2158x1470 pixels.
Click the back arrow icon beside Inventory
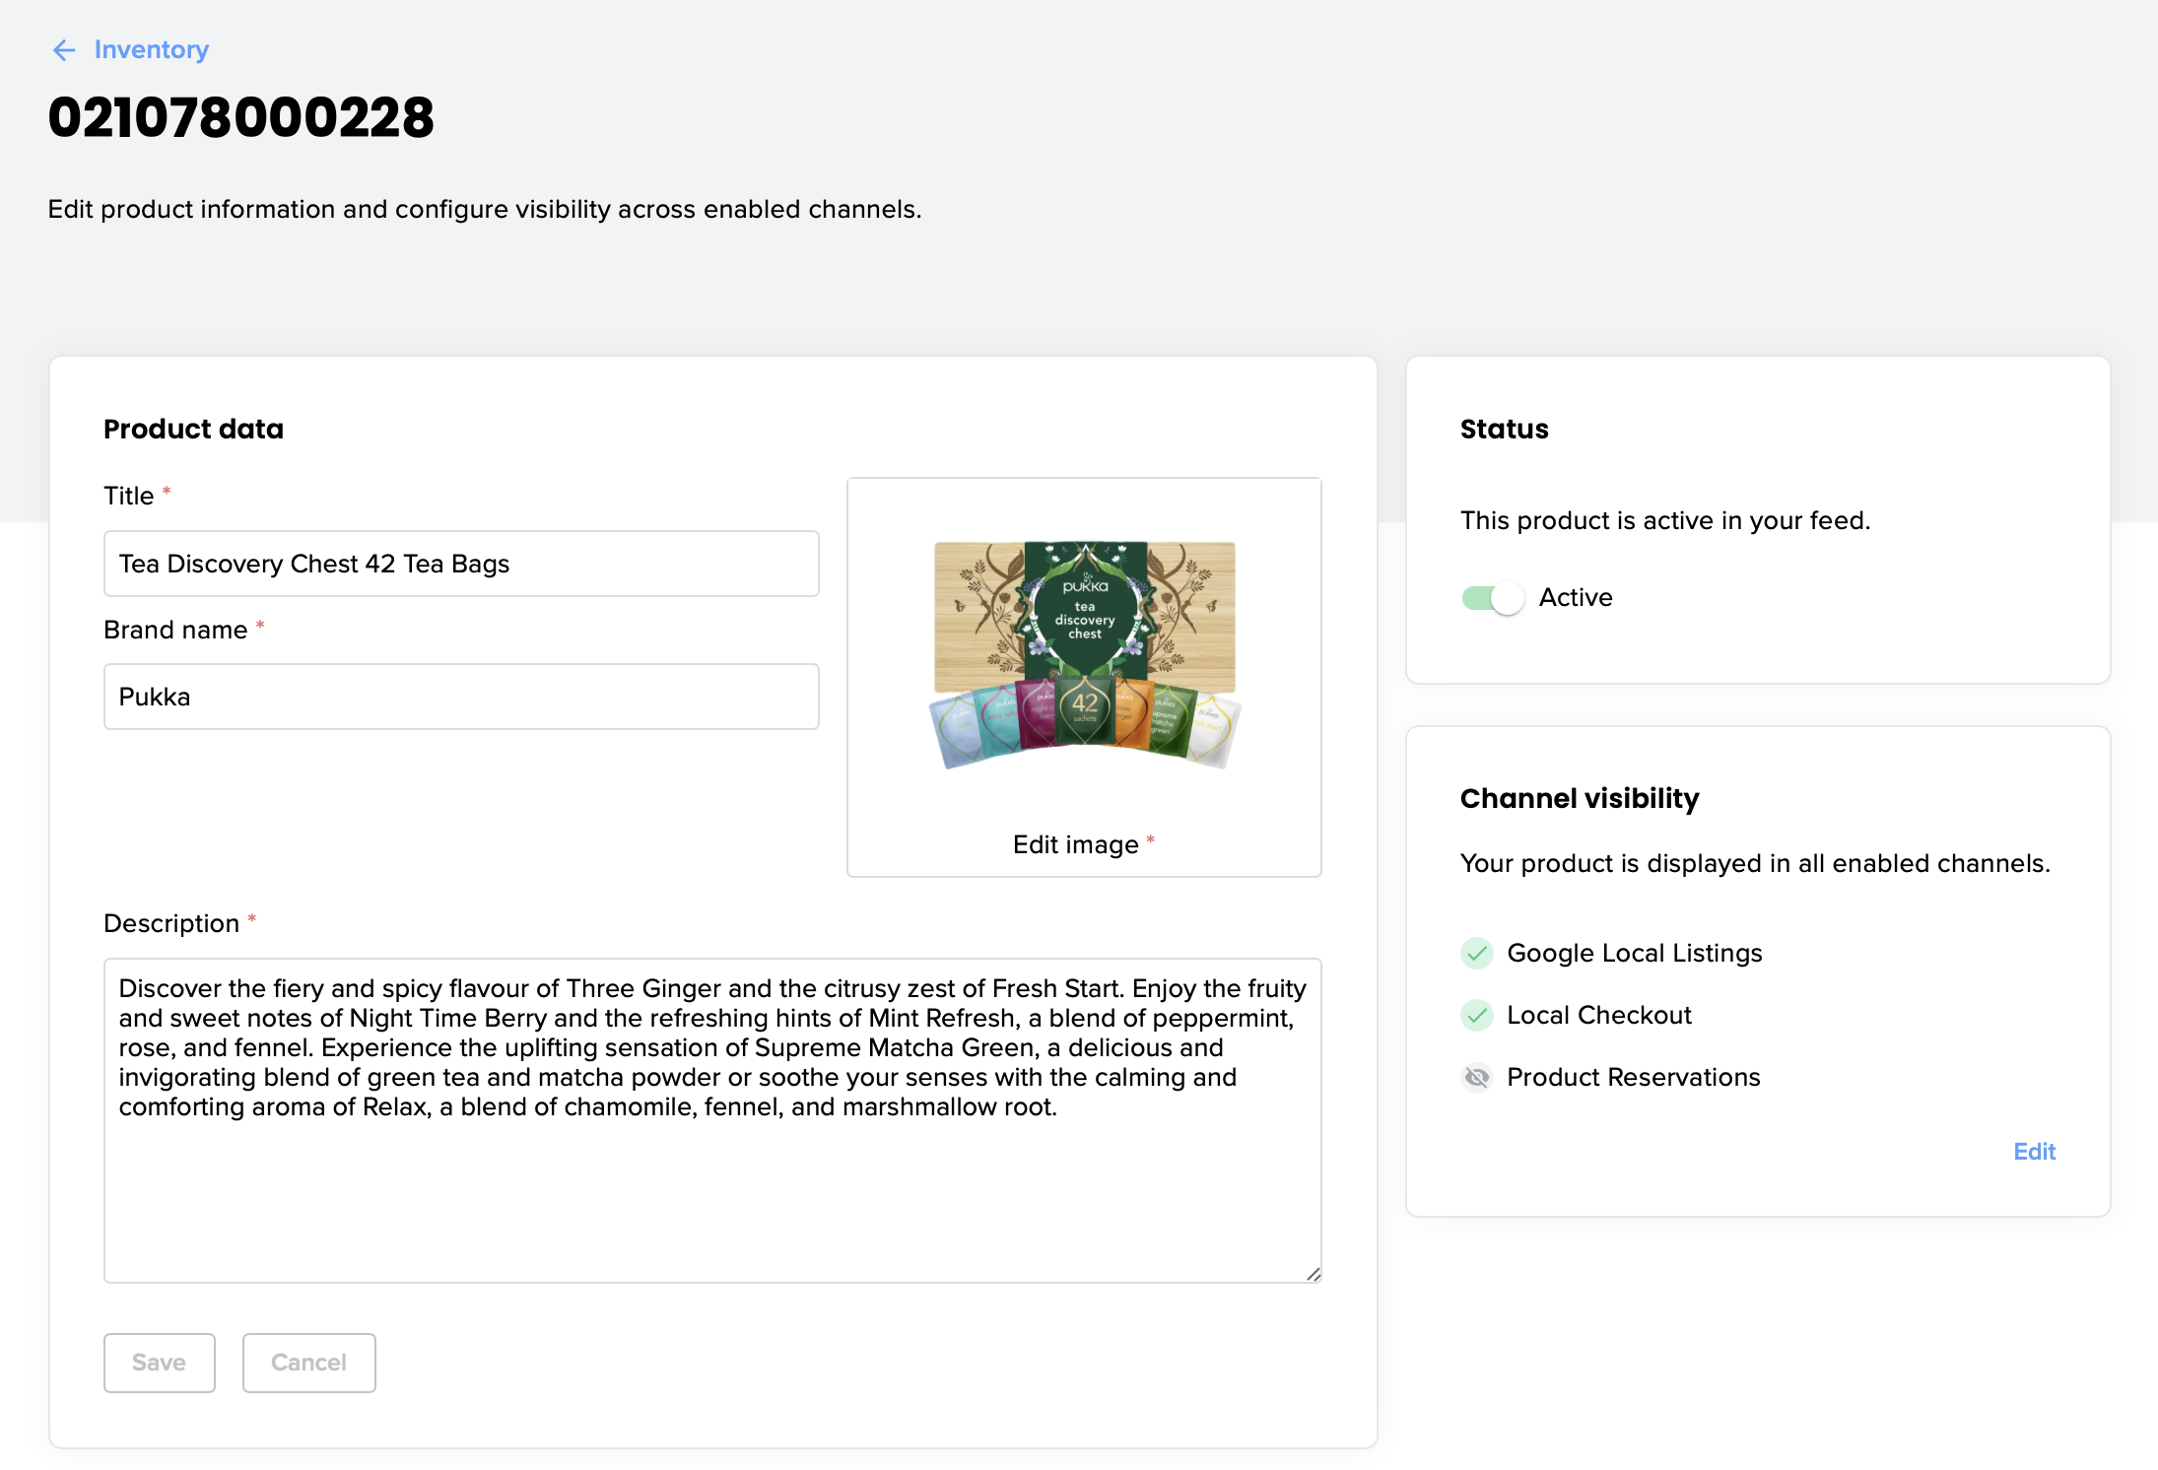(64, 50)
